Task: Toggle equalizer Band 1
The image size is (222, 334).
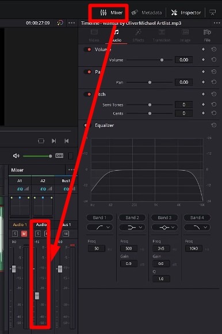Action: coord(99,217)
